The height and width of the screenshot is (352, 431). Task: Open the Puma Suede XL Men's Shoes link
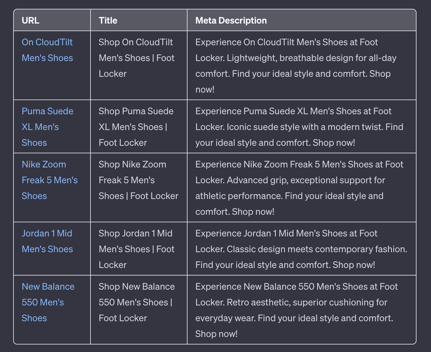[47, 127]
